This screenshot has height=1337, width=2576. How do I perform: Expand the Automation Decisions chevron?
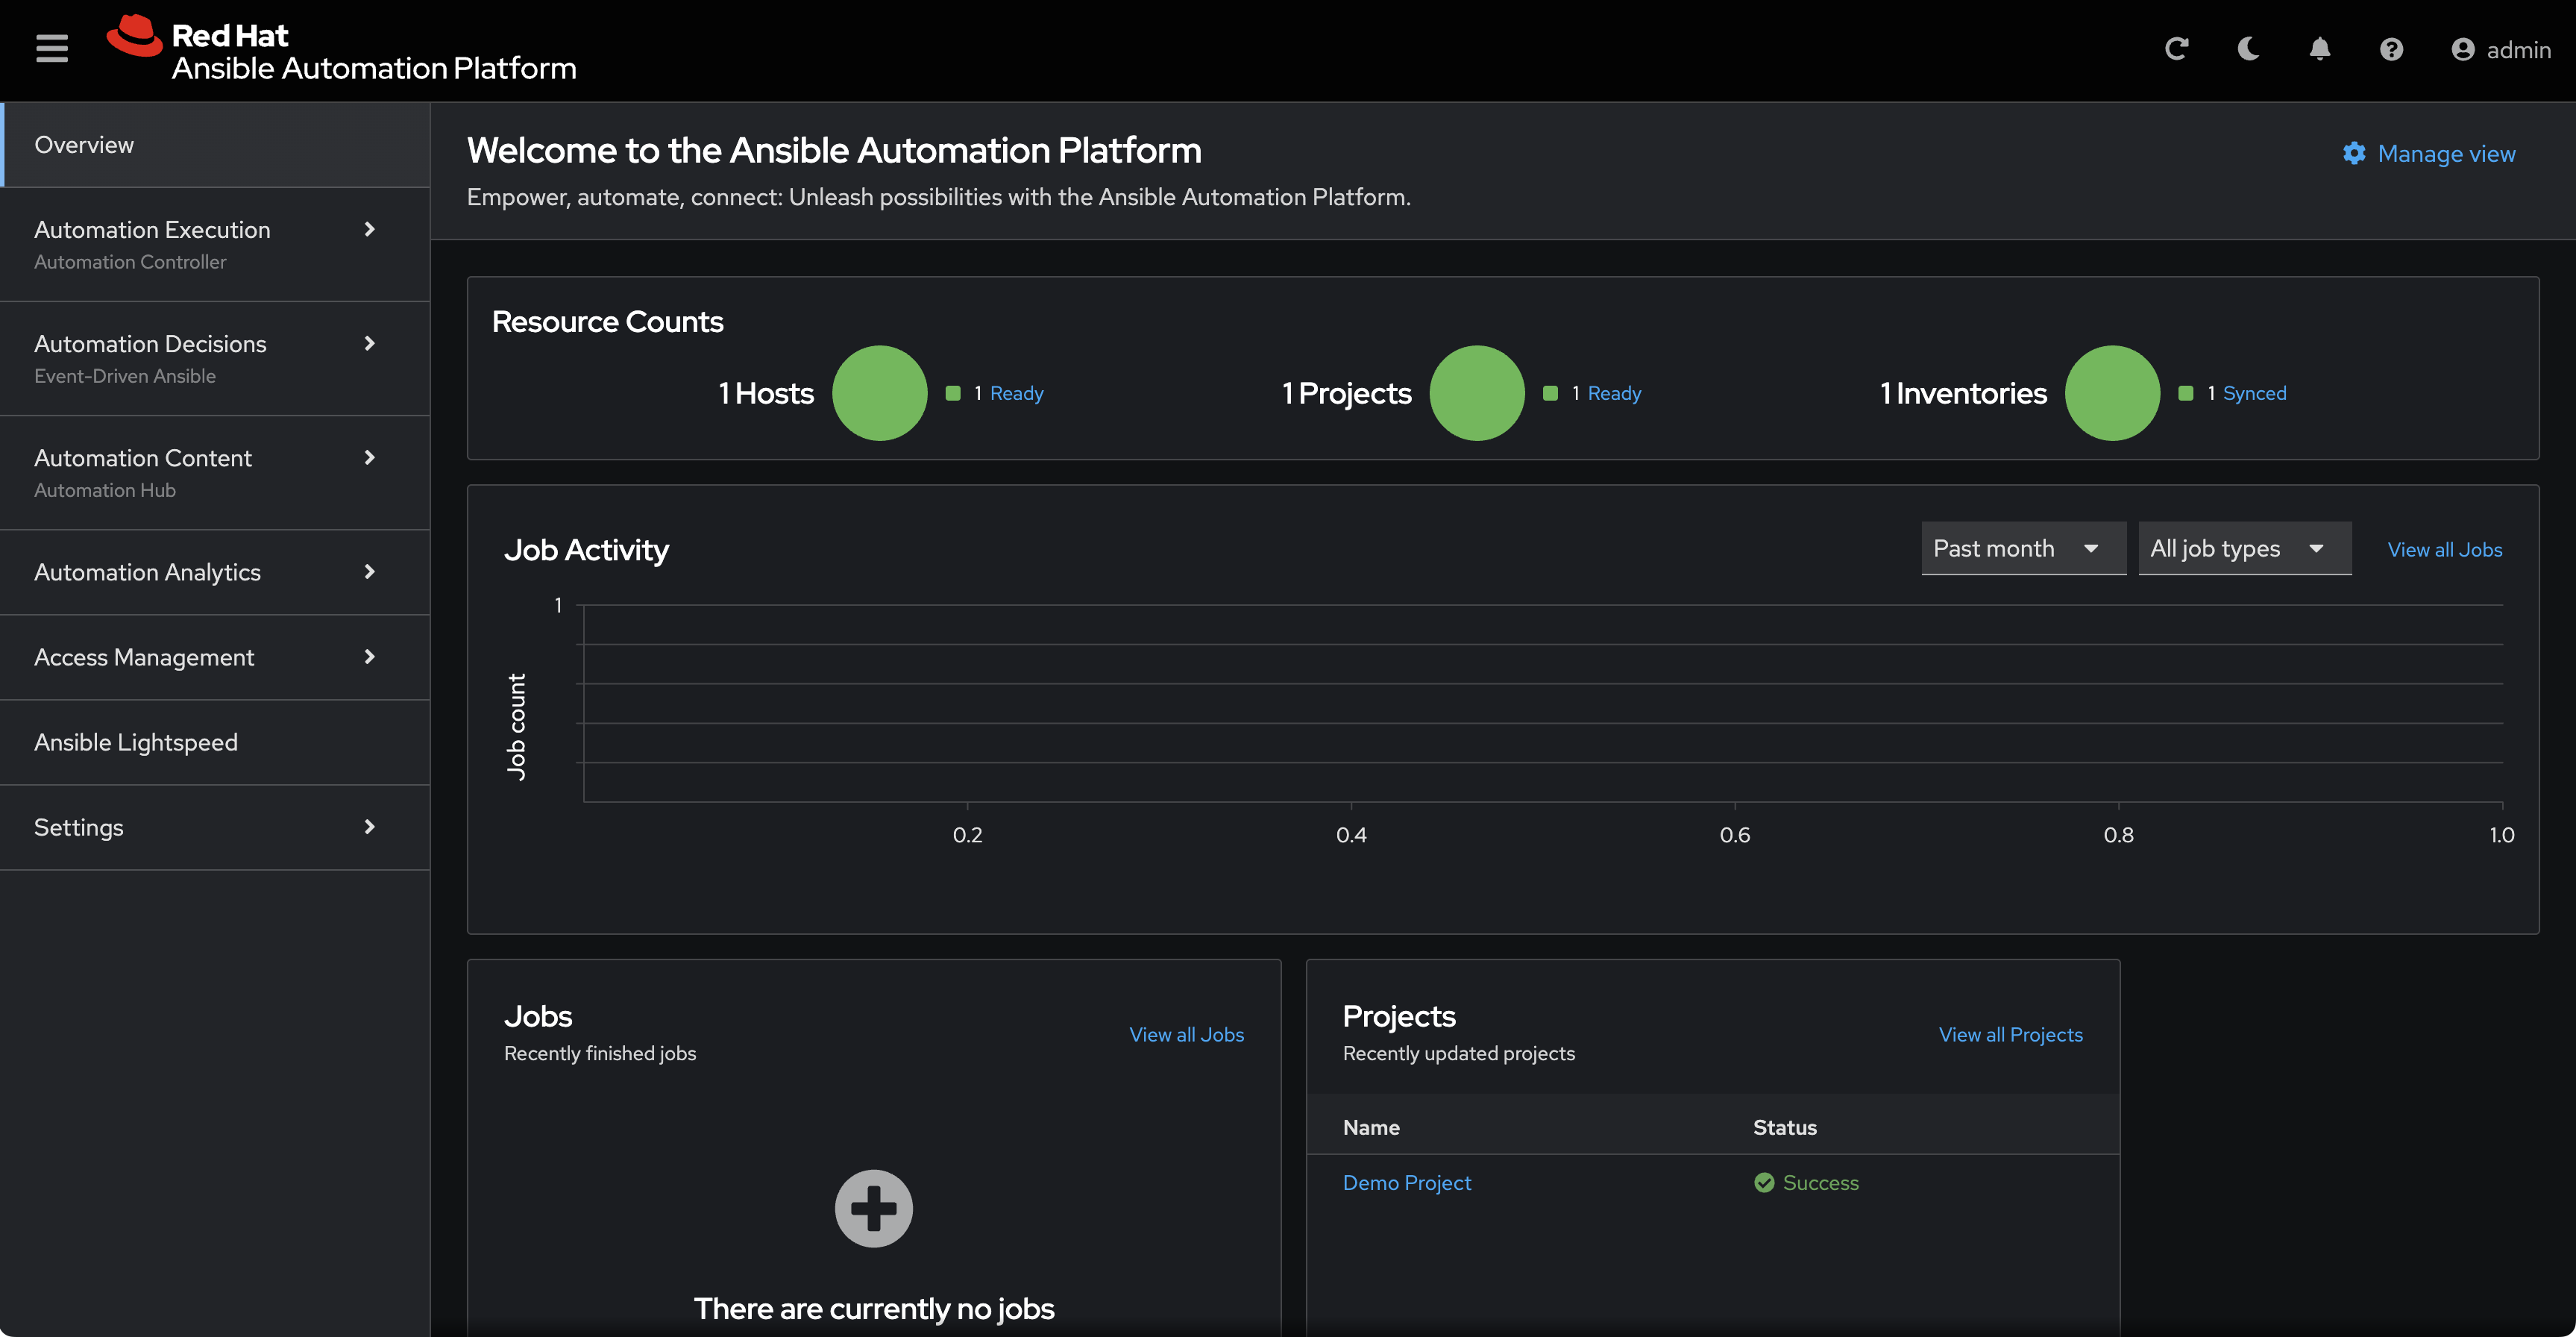(x=369, y=343)
